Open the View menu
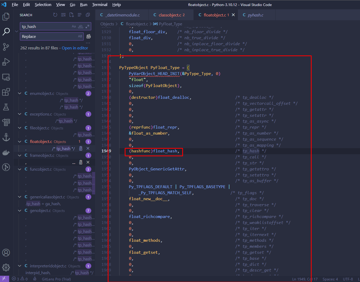 pyautogui.click(x=60, y=5)
